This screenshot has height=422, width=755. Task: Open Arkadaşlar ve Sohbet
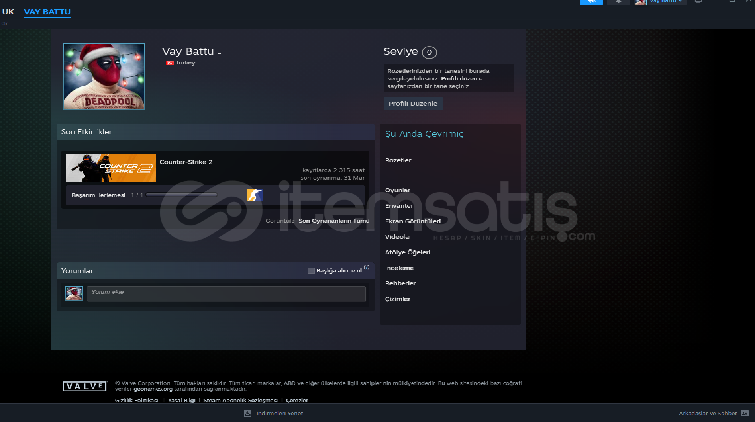click(708, 414)
